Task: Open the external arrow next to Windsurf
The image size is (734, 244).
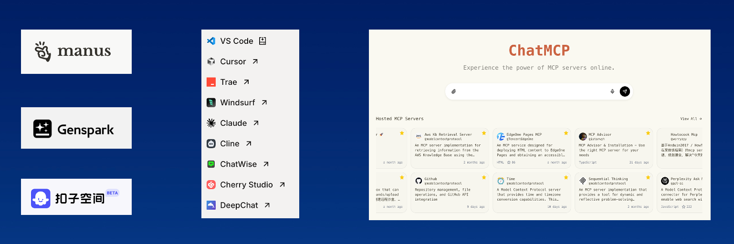Action: 264,102
